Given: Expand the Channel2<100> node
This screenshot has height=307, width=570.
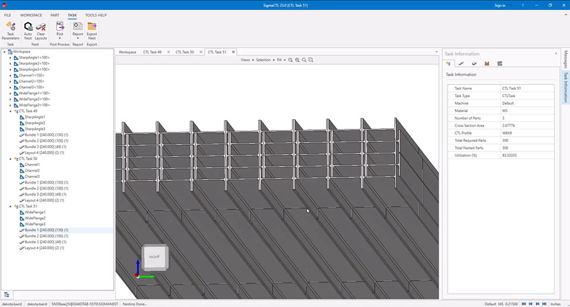Looking at the screenshot, I should [x=10, y=81].
